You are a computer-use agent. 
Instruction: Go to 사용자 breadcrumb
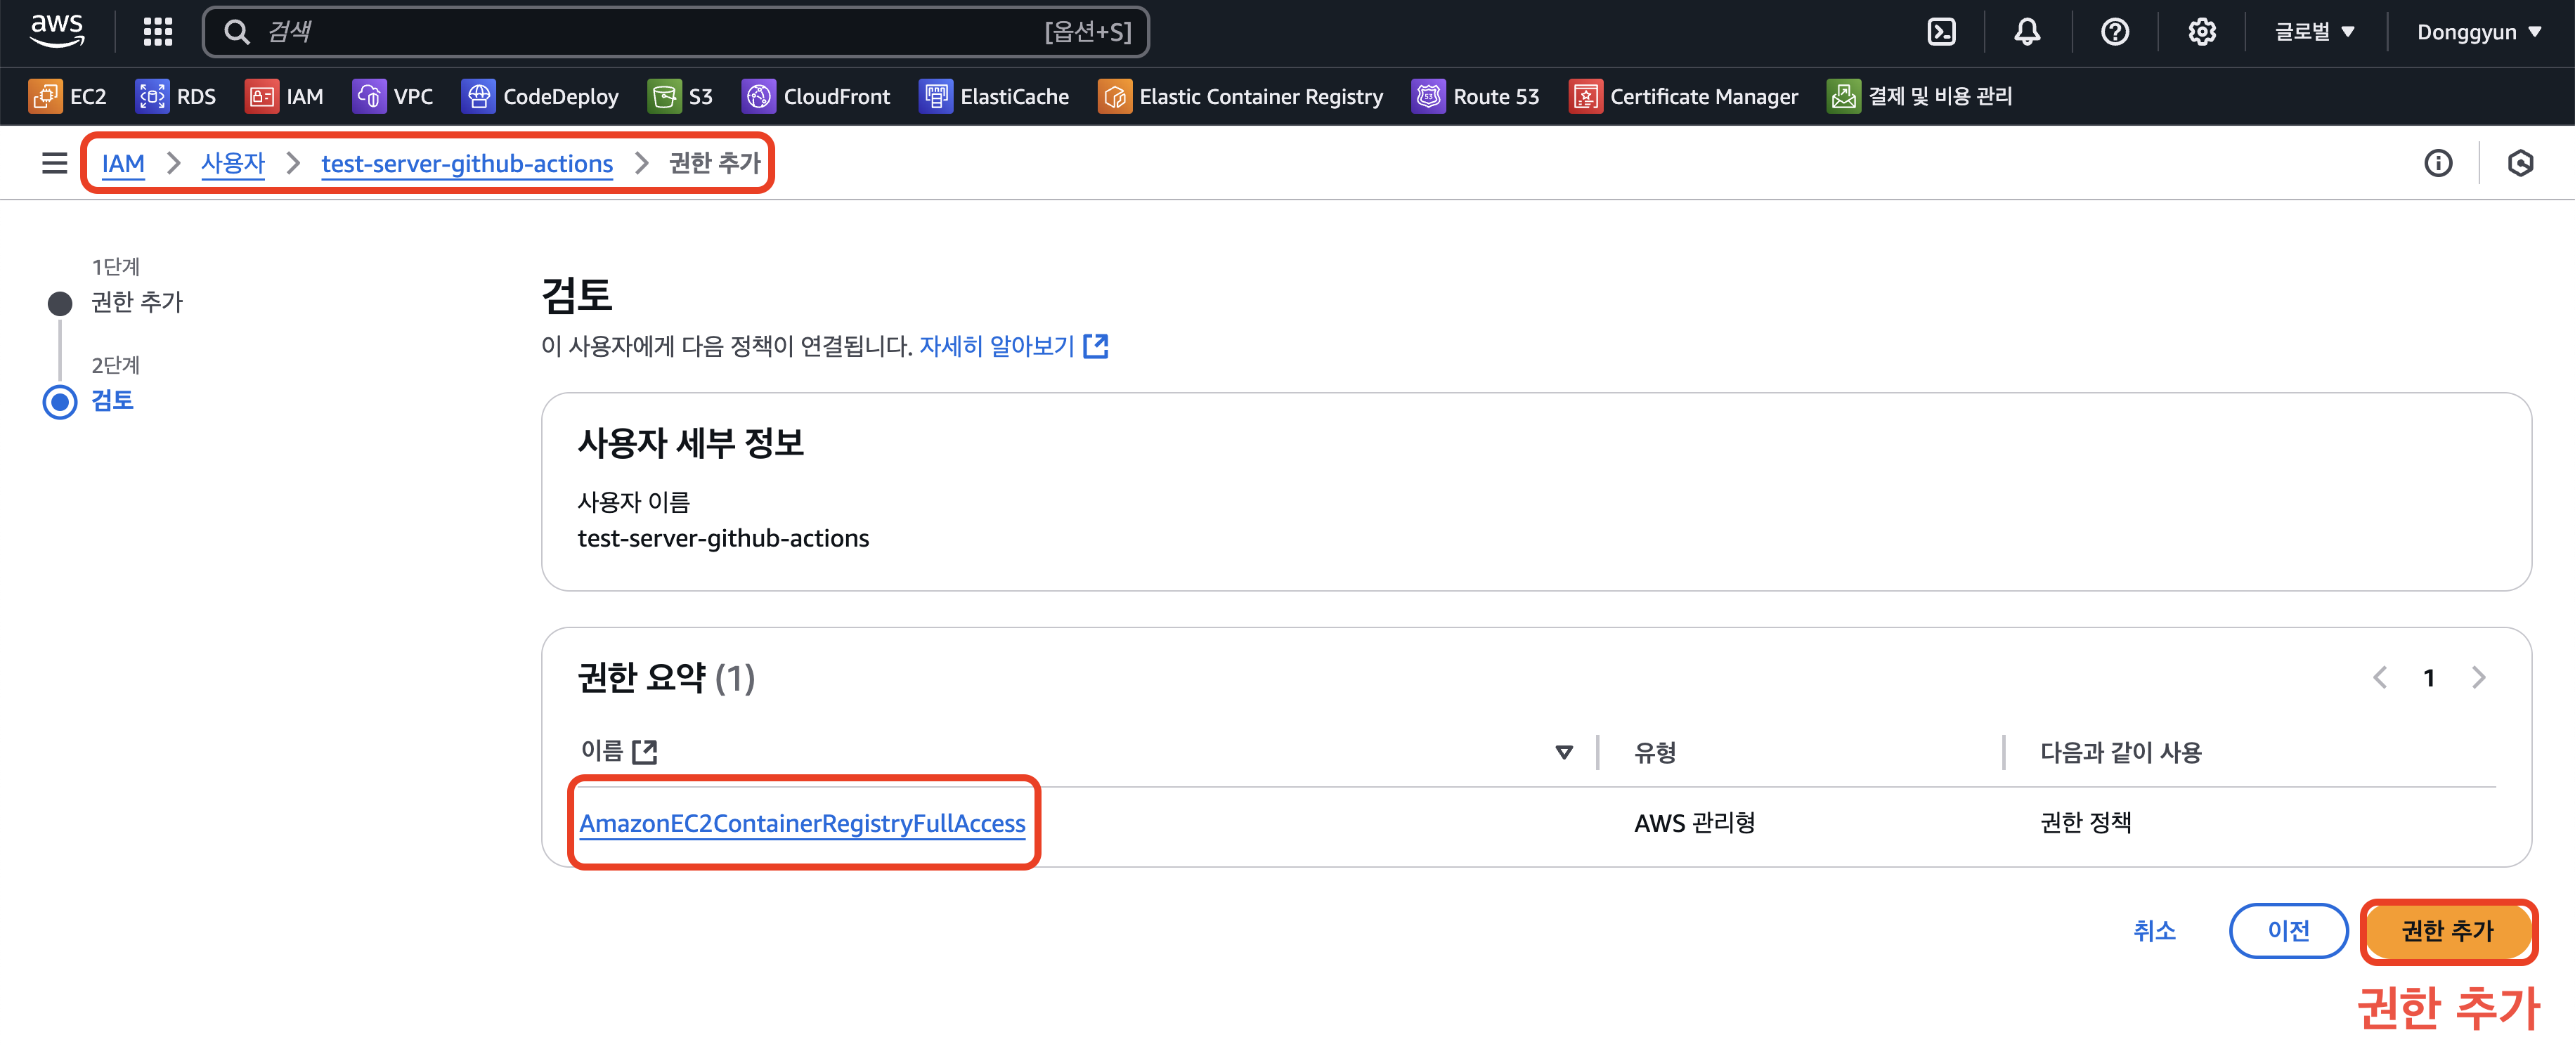(x=232, y=163)
